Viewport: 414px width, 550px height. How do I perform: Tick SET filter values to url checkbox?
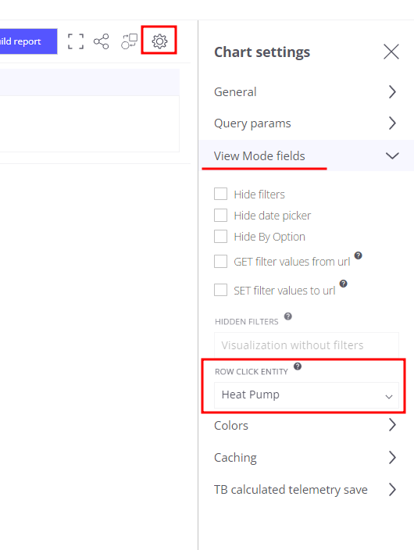220,290
